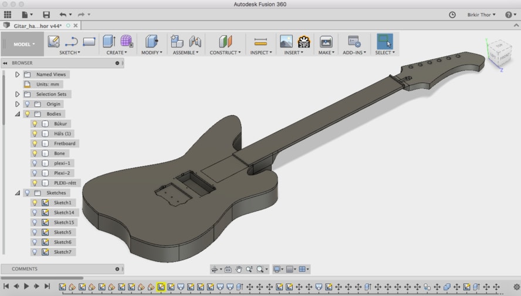The image size is (521, 296).
Task: Click the 3D Print make icon
Action: [326, 42]
